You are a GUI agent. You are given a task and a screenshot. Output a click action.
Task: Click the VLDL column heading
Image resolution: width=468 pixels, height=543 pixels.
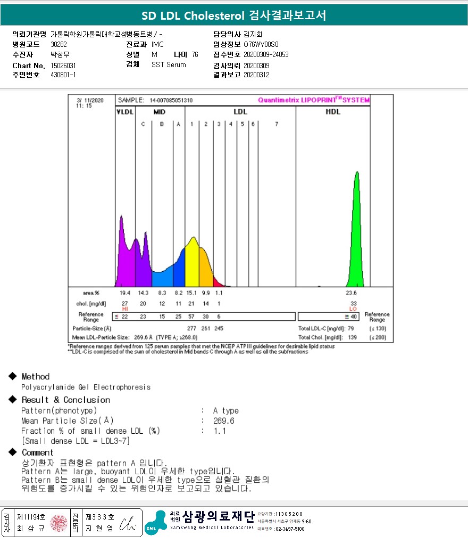pos(125,112)
